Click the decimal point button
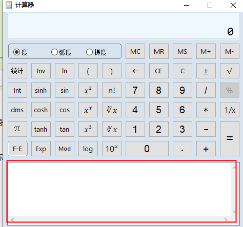 point(183,149)
